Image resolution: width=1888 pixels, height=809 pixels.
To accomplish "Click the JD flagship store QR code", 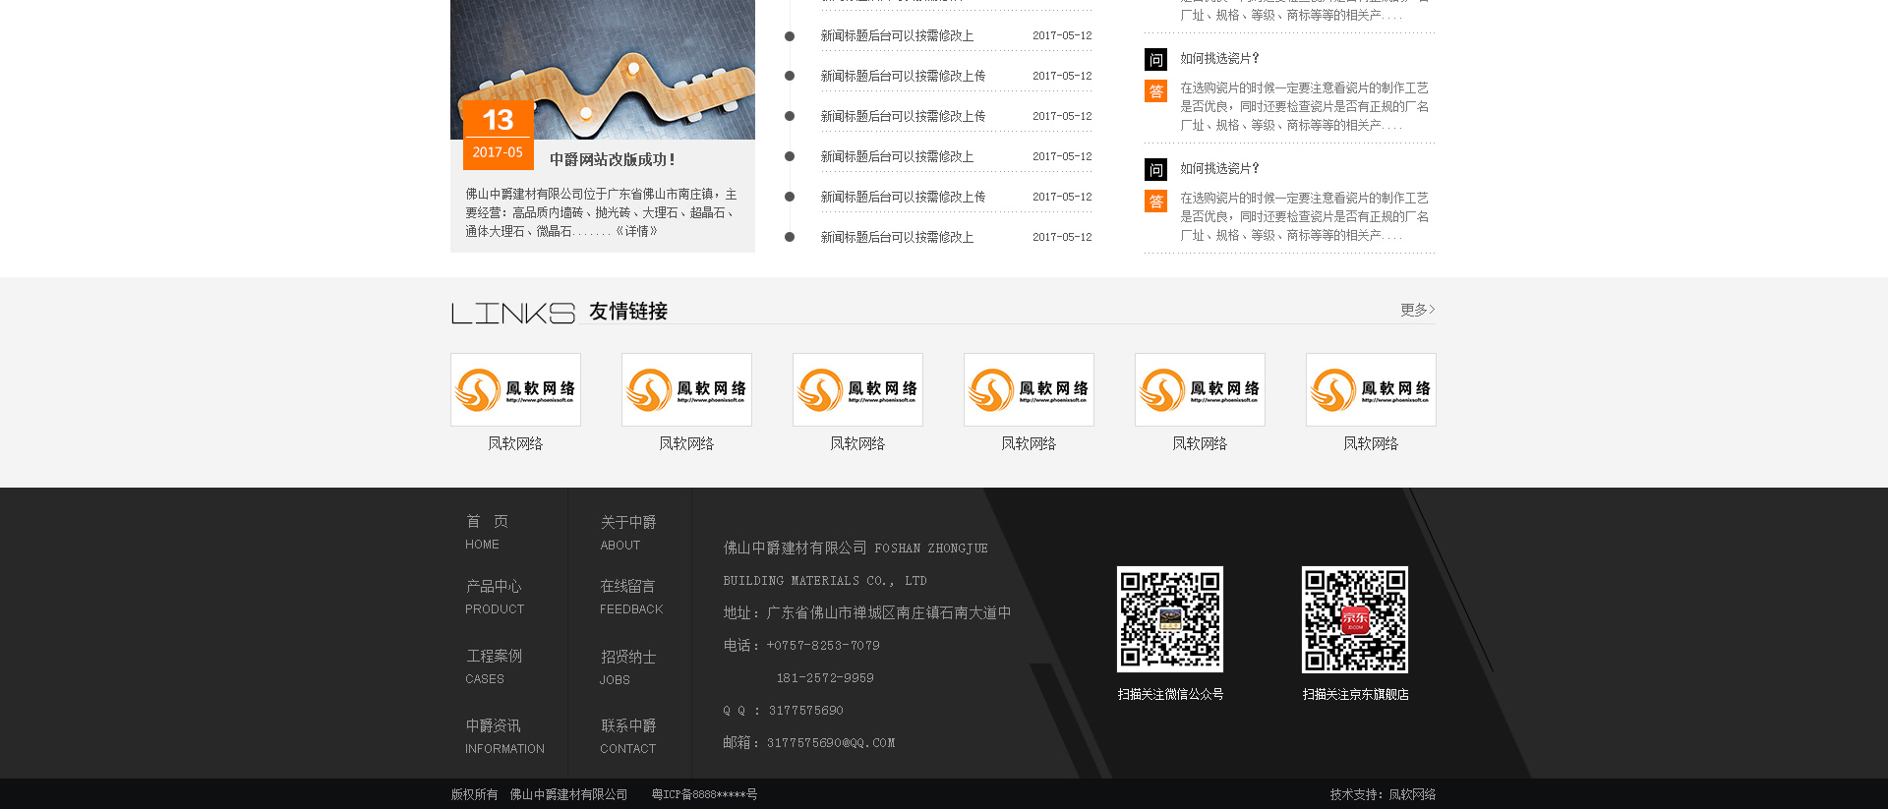I will click(1354, 619).
